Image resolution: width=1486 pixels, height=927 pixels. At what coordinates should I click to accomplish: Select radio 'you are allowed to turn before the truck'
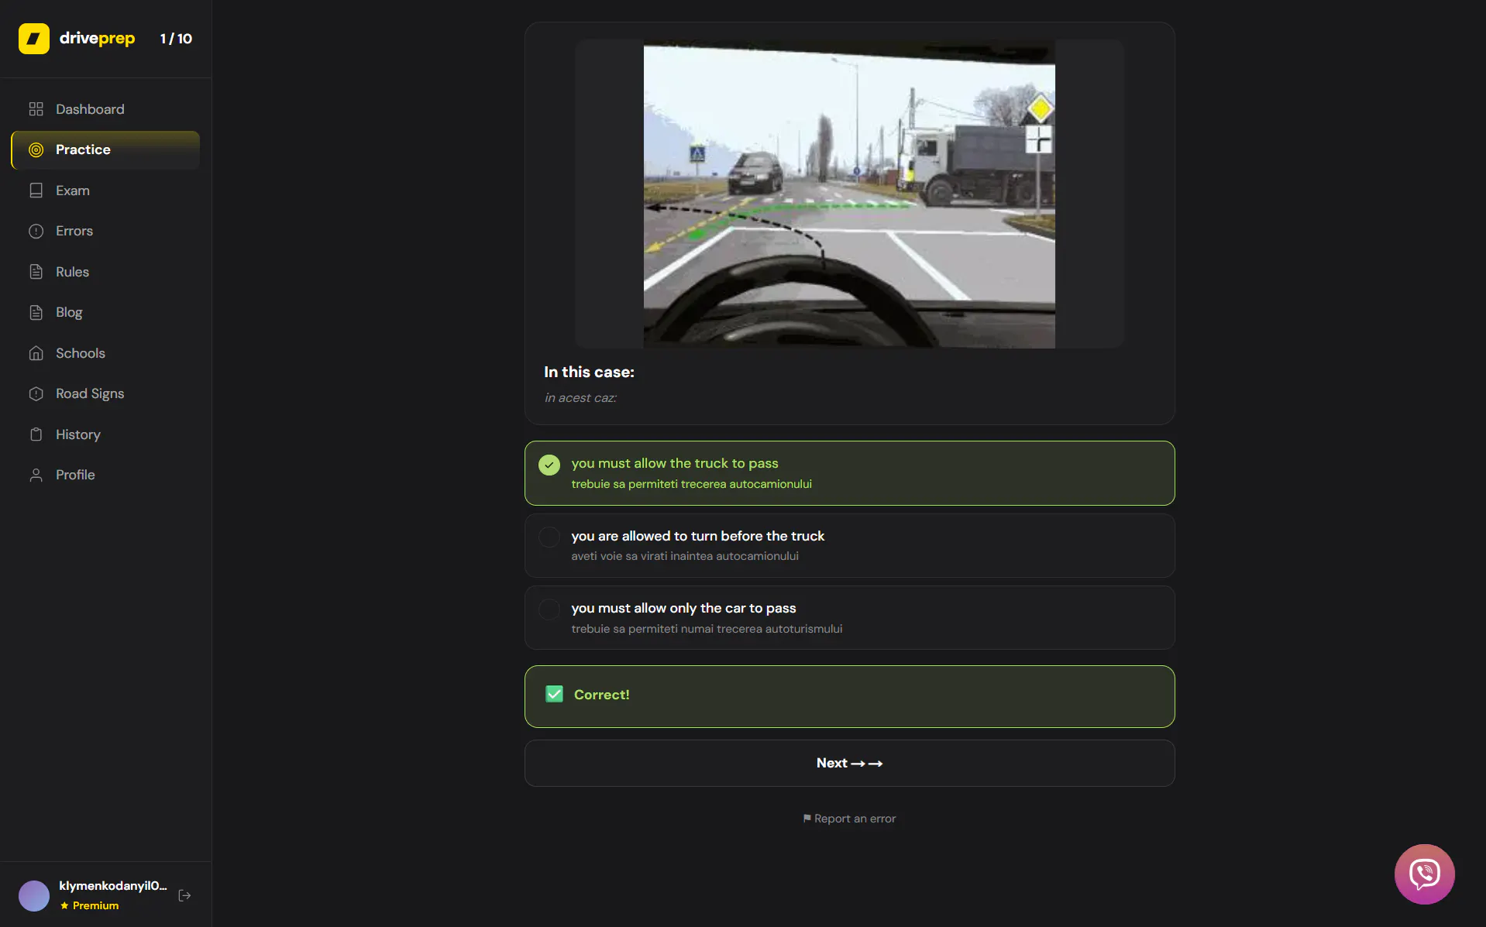coord(549,537)
